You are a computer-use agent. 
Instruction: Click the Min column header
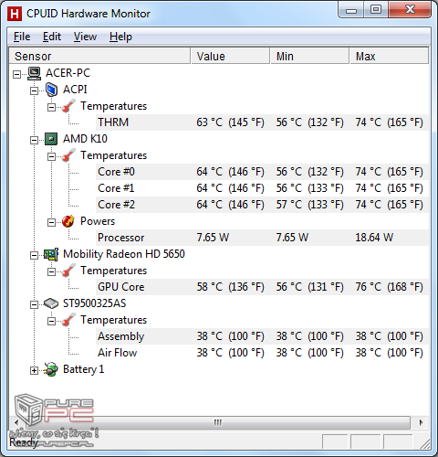310,57
